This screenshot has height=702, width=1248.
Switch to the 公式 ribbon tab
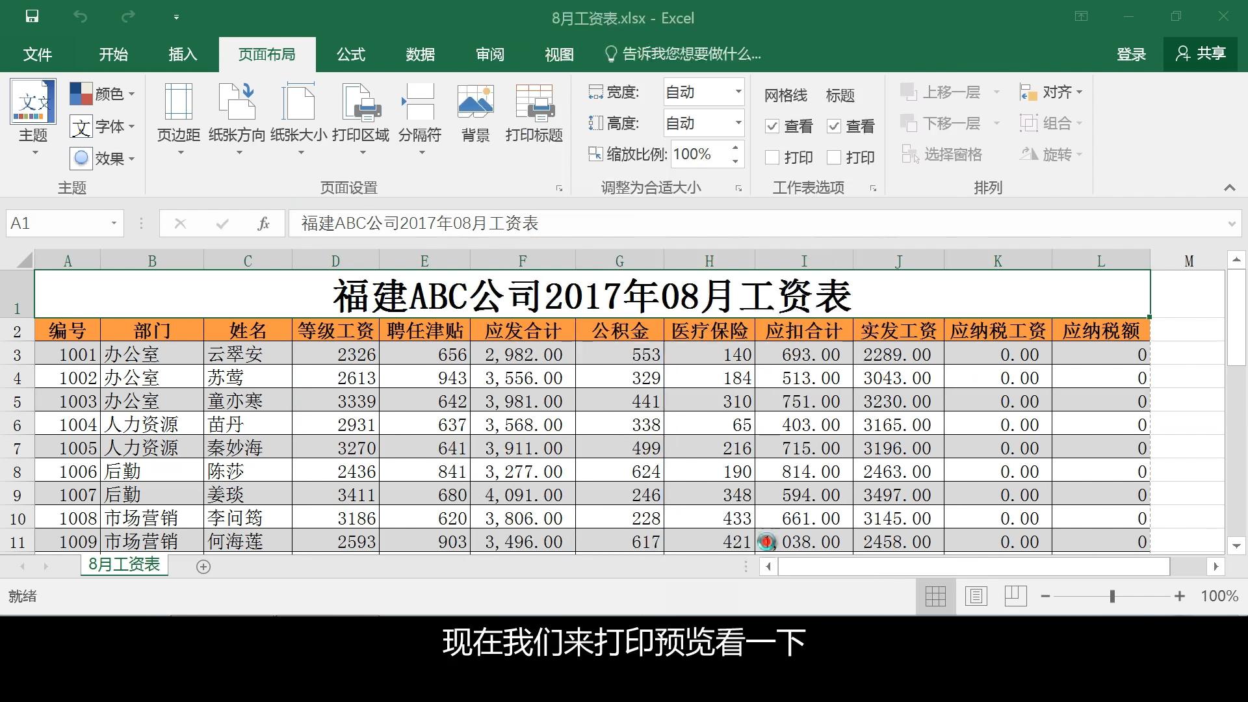tap(351, 55)
